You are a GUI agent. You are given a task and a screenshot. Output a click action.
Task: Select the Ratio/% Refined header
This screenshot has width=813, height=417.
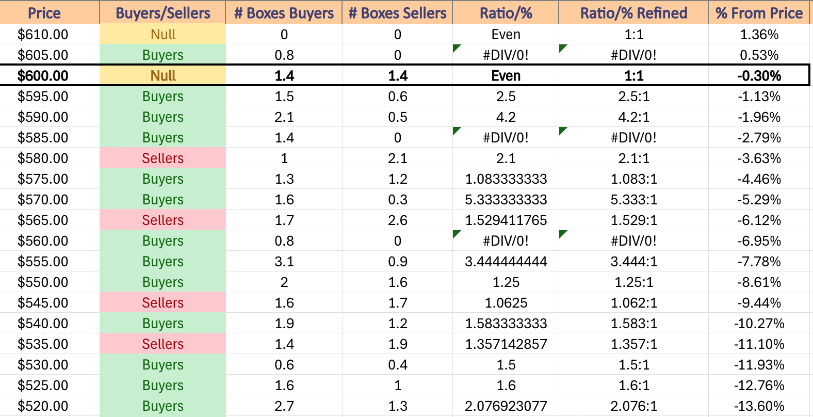click(633, 12)
